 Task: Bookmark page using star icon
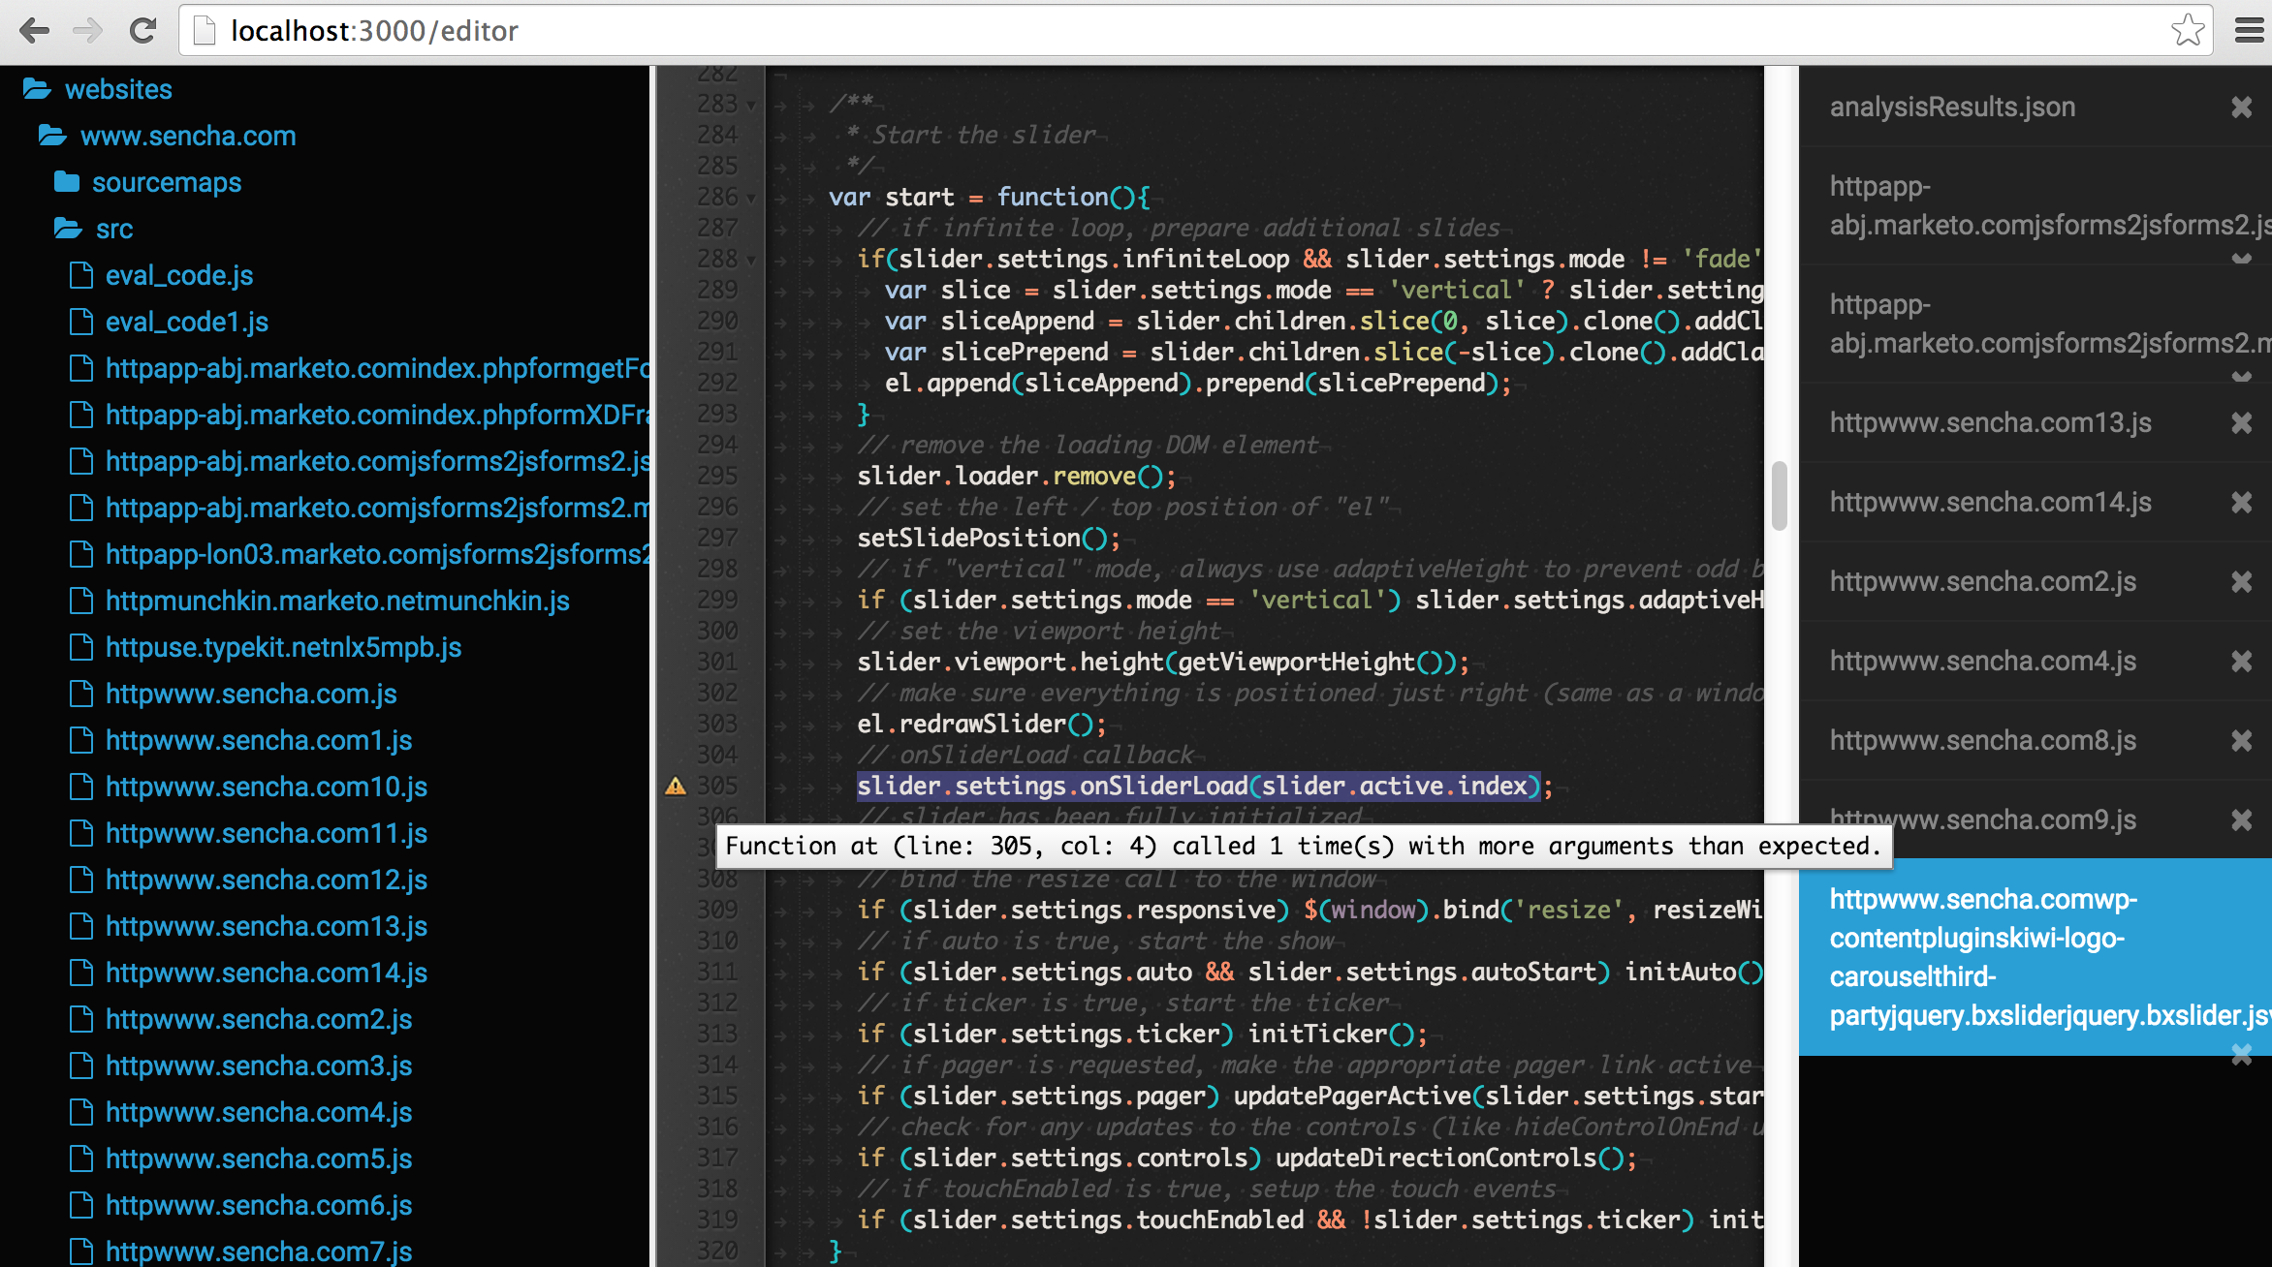pos(2187,30)
